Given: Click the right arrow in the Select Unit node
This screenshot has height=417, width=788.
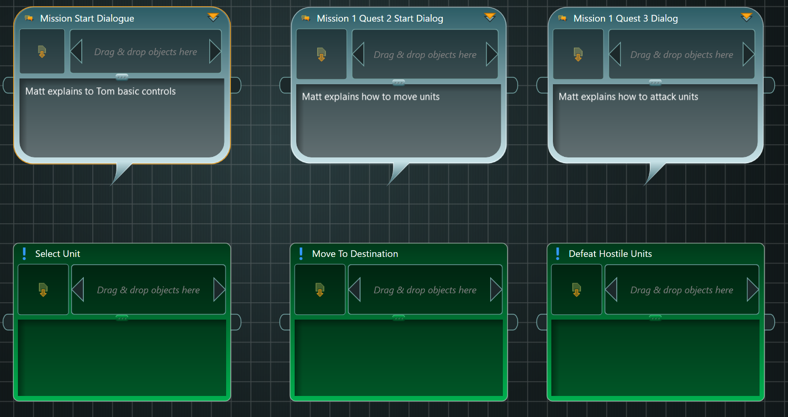Looking at the screenshot, I should tap(219, 290).
